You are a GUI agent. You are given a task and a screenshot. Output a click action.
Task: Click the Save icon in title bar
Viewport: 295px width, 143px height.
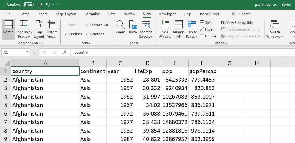coord(40,5)
